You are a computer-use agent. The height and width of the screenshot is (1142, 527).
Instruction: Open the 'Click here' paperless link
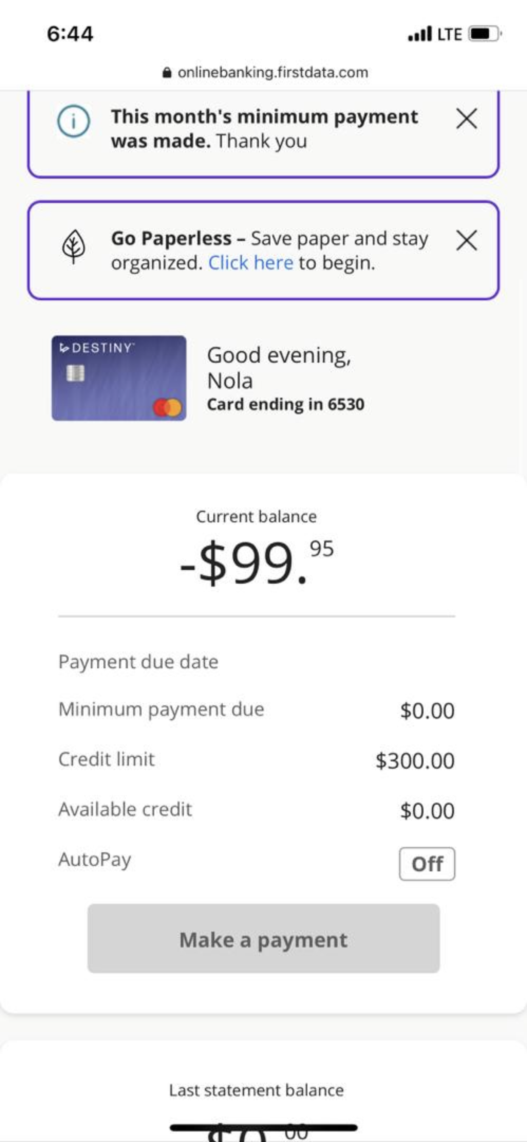pyautogui.click(x=251, y=263)
